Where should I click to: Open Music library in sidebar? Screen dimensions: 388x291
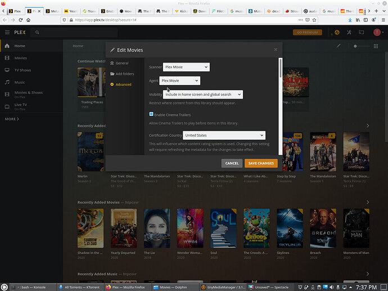point(31,82)
